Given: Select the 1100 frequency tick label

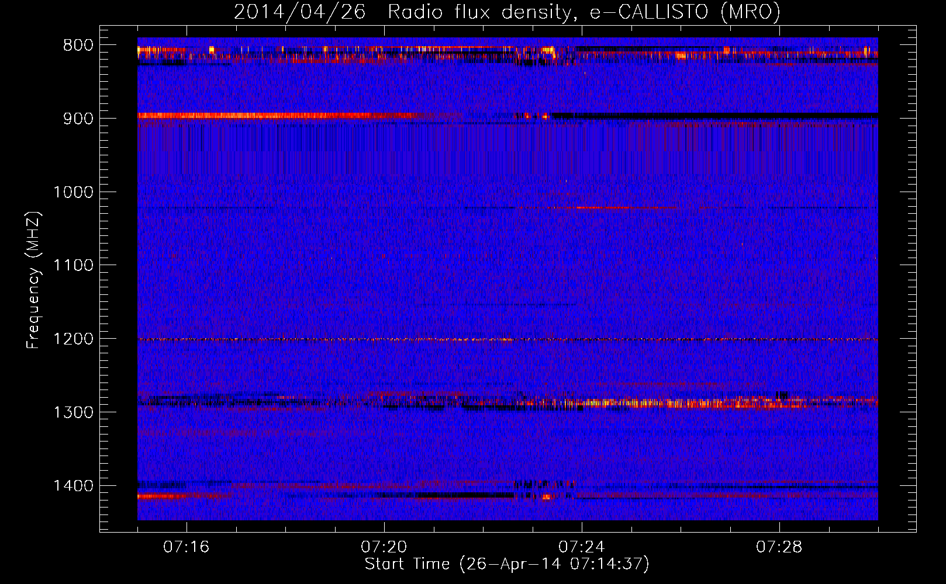Looking at the screenshot, I should tap(73, 266).
